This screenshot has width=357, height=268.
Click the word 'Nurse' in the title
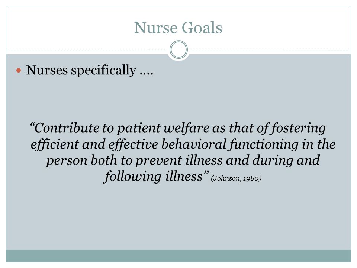click(156, 28)
